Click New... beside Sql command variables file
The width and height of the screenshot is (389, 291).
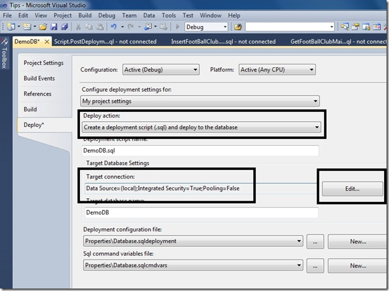358,266
